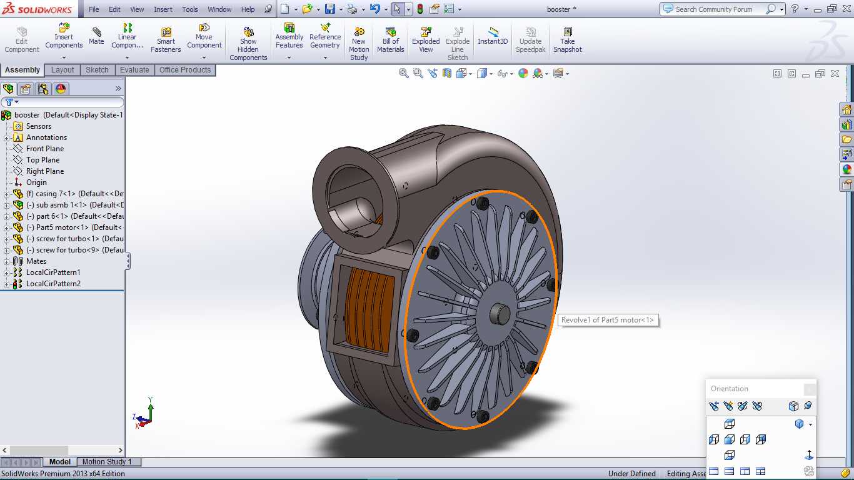Viewport: 854px width, 480px height.
Task: Start a New Motion Study
Action: pos(359,44)
